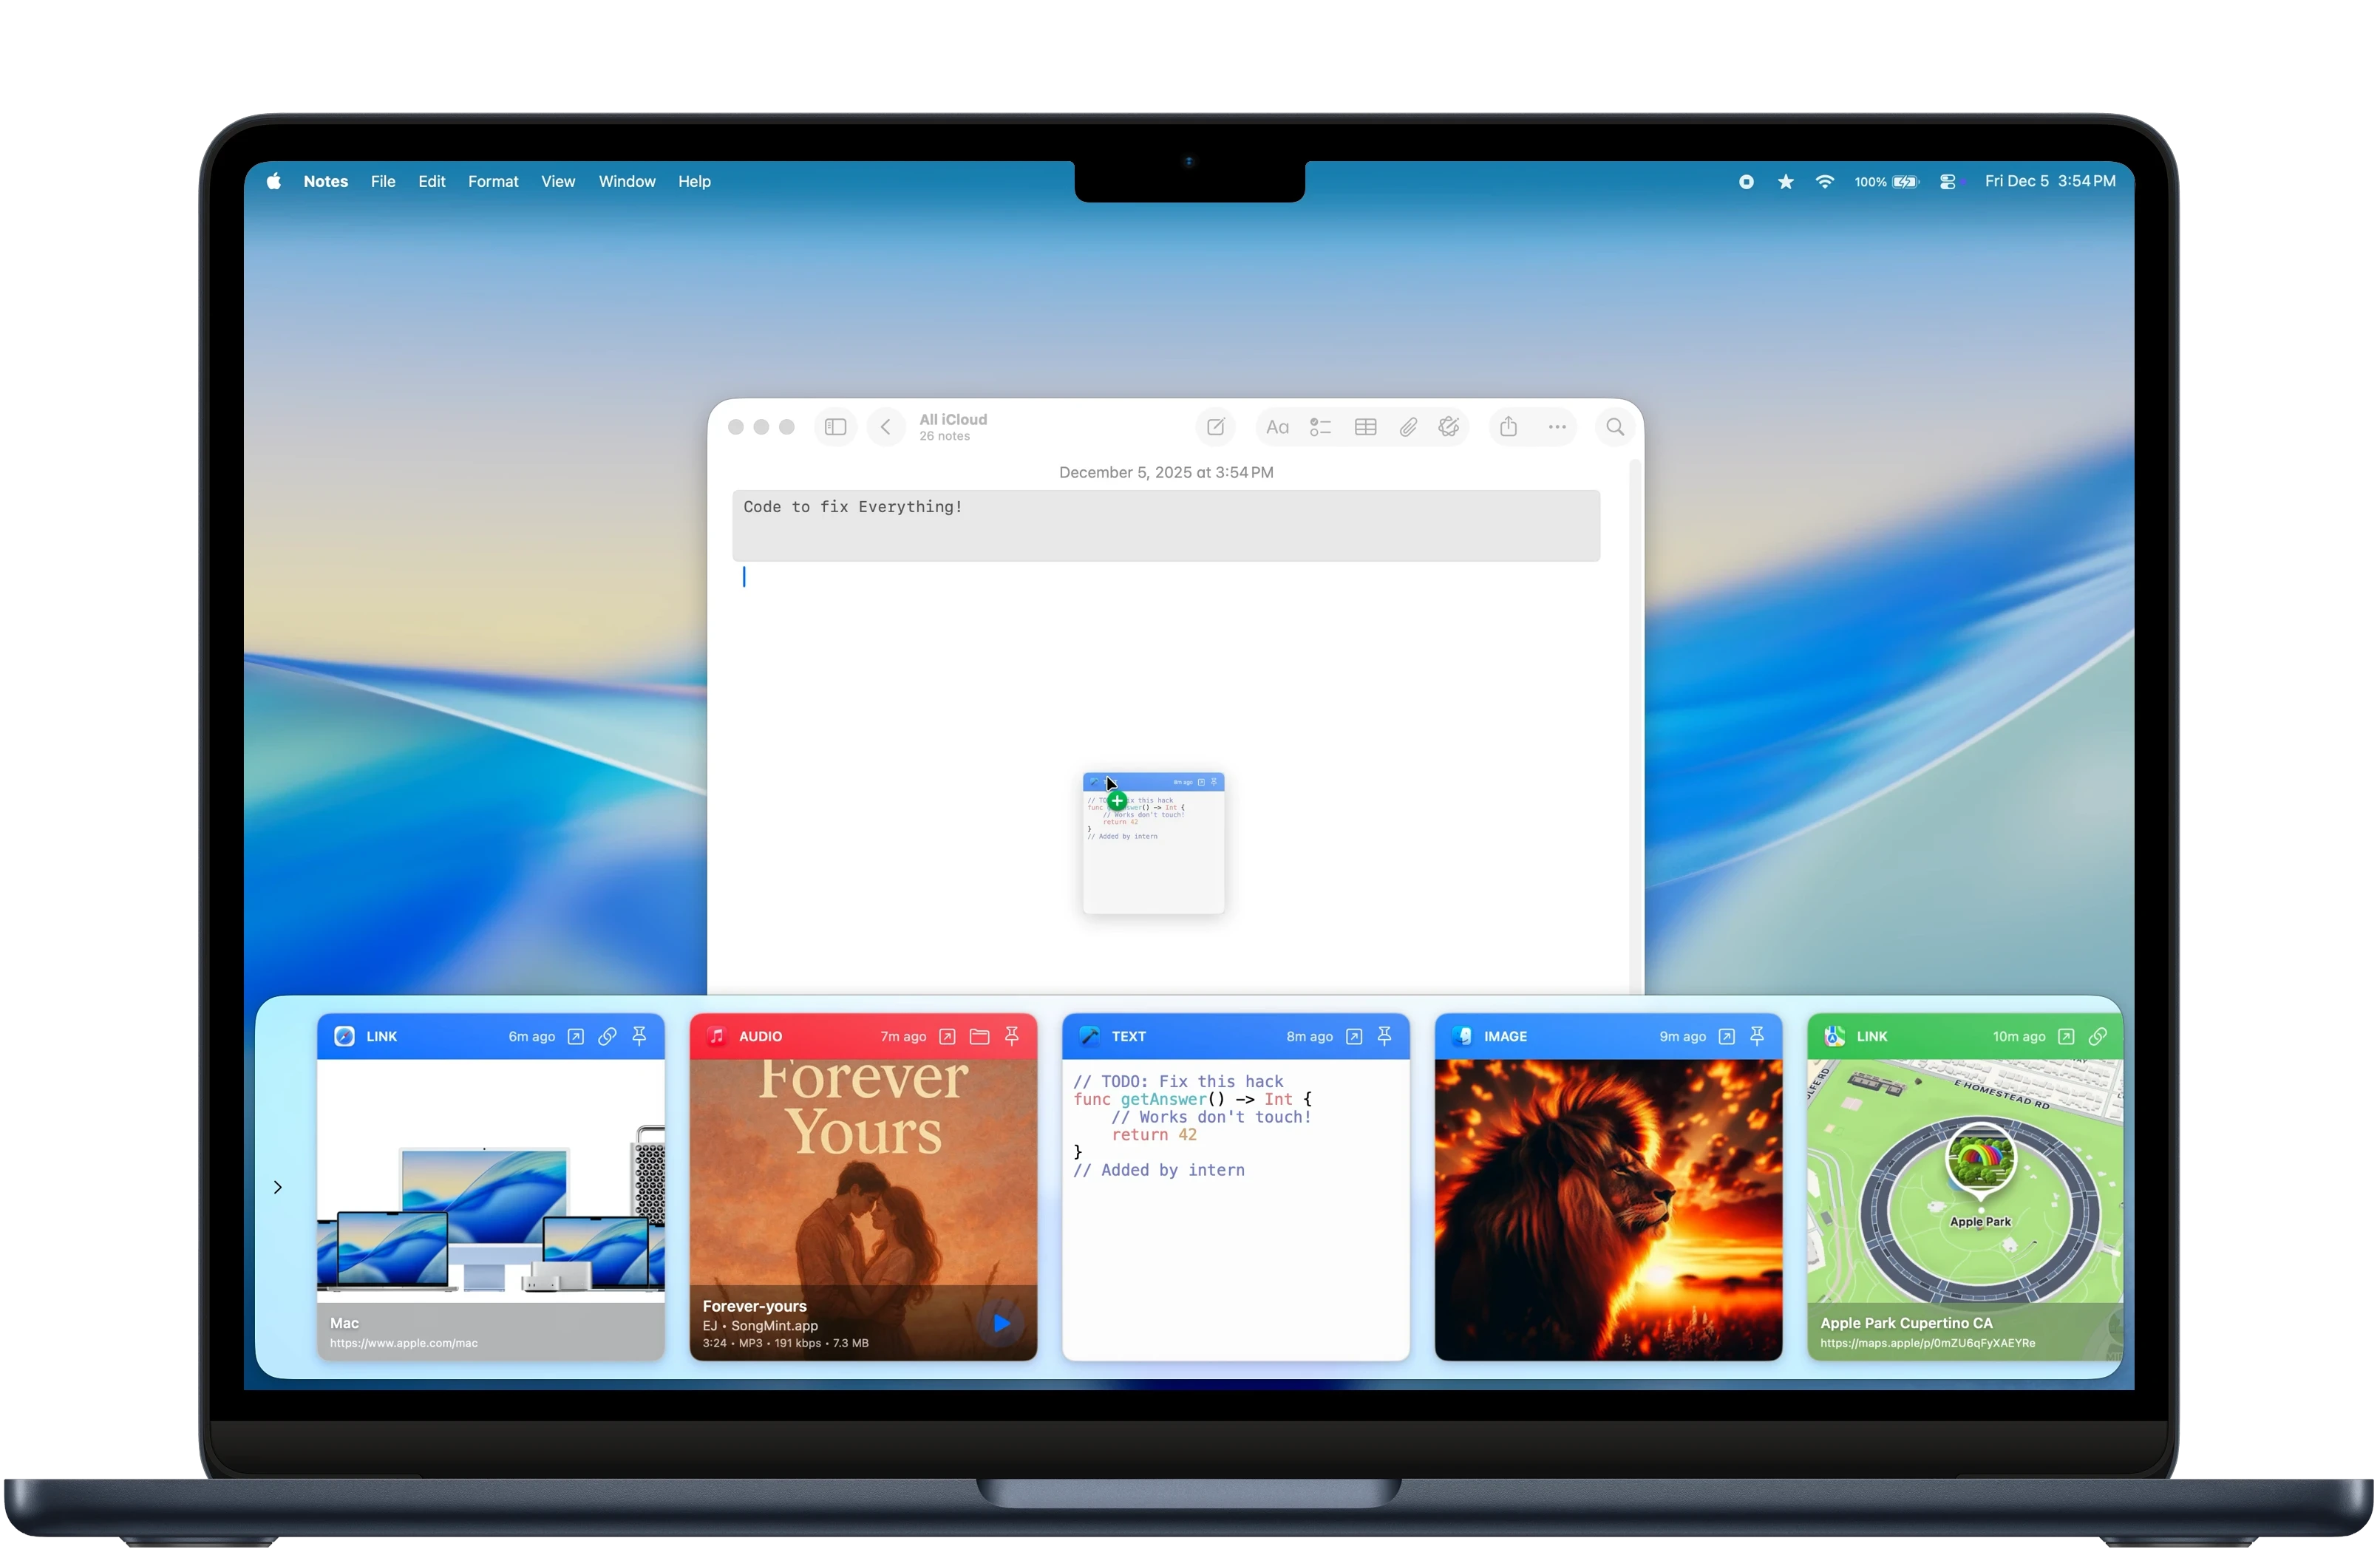2380x1552 pixels.
Task: Click the All iCloud folder title
Action: tap(953, 419)
